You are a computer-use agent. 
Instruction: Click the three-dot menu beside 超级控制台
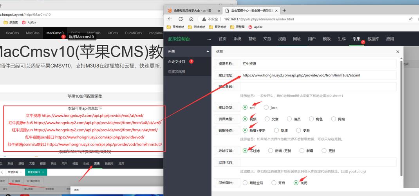tap(209, 39)
